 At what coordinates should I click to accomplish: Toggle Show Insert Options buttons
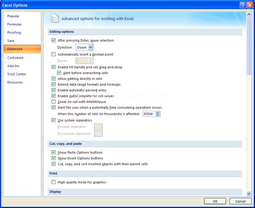(53, 158)
